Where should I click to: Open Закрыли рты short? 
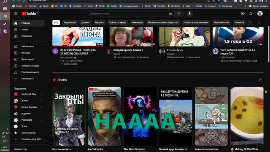69,117
